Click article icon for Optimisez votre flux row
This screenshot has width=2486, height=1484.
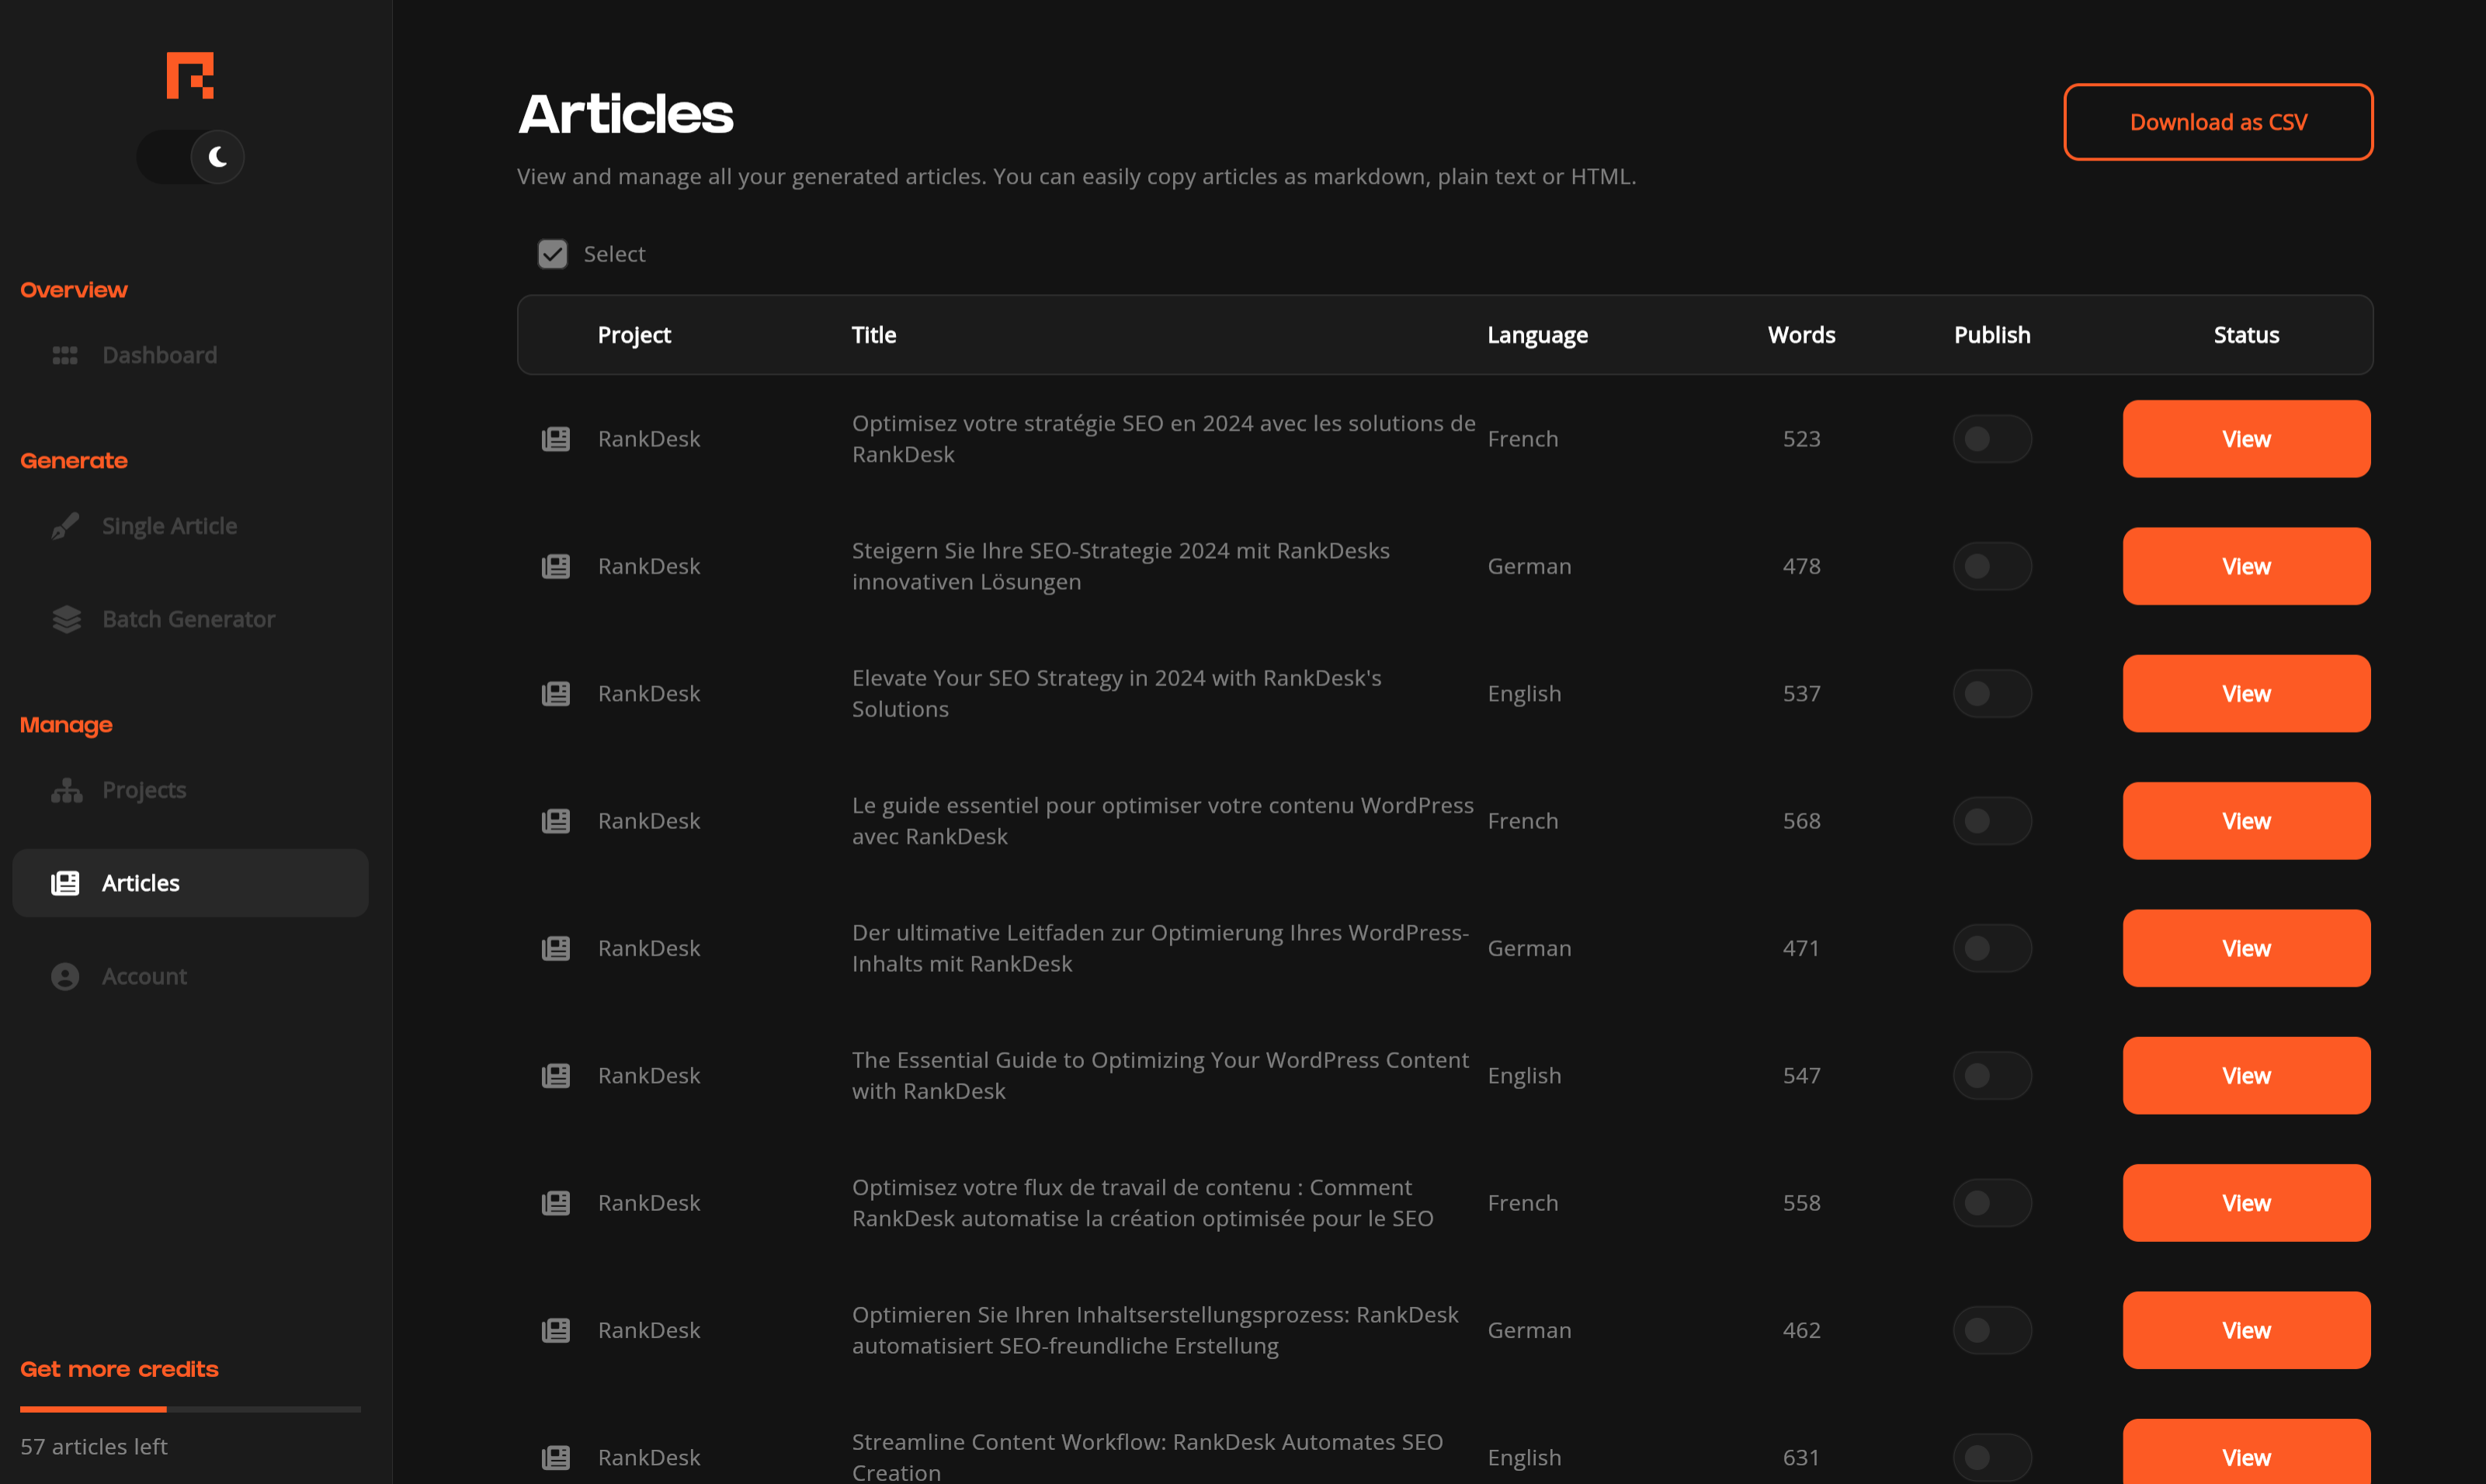[556, 1203]
